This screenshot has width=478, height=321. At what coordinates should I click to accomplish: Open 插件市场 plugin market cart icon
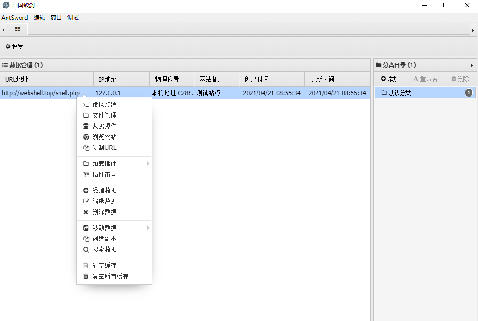click(x=86, y=174)
